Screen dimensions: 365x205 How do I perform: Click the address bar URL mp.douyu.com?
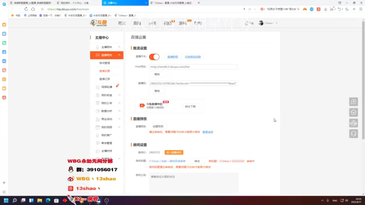pyautogui.click(x=68, y=9)
